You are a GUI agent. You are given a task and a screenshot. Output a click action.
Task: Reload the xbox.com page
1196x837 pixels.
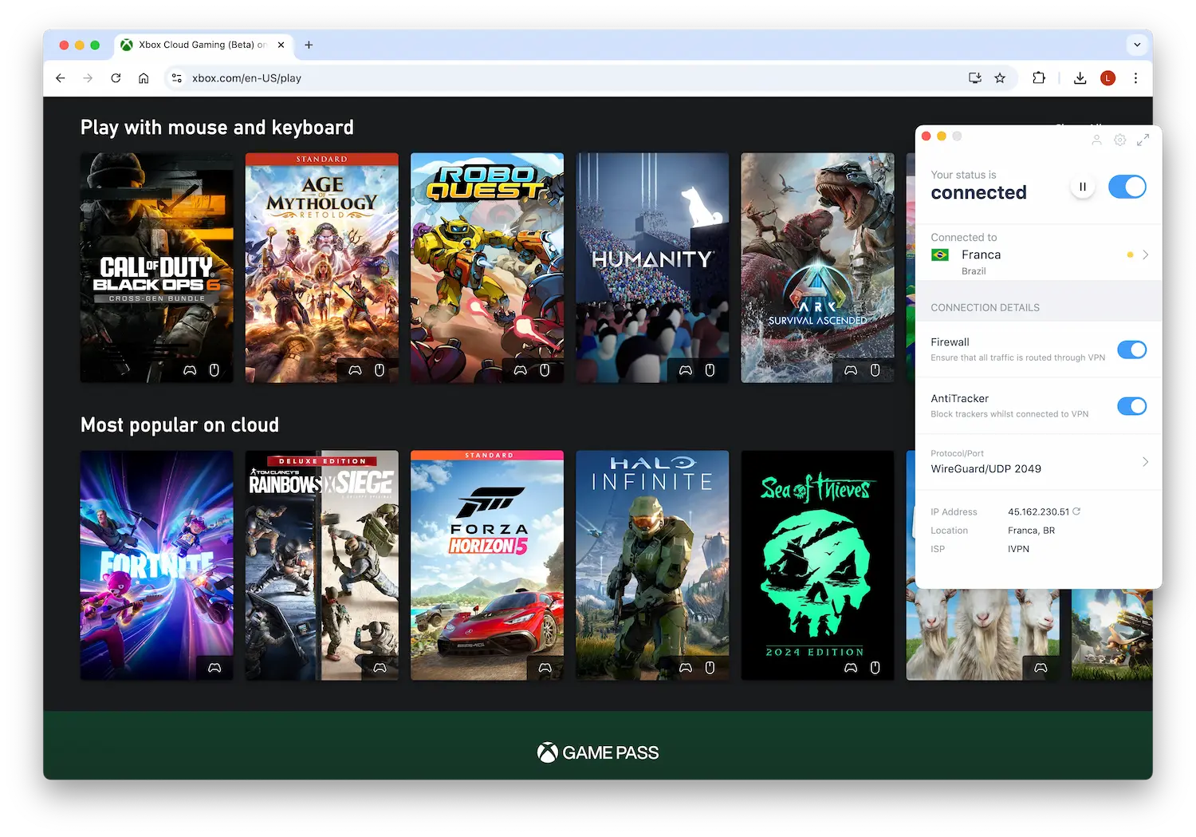coord(116,77)
